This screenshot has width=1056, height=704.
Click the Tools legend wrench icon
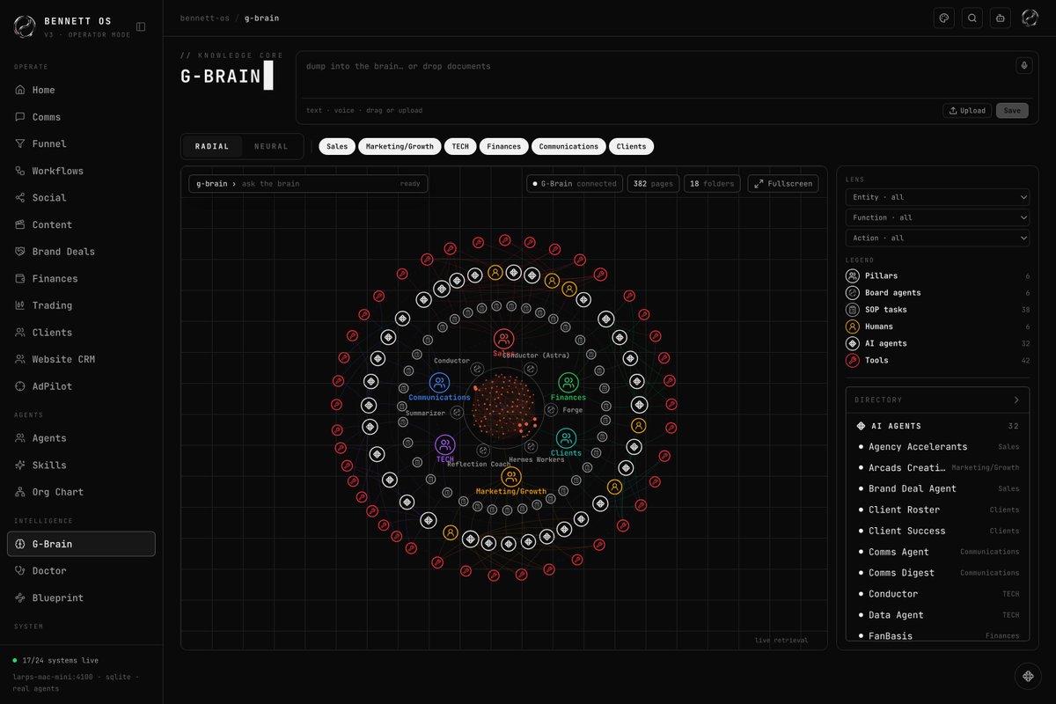pos(852,360)
